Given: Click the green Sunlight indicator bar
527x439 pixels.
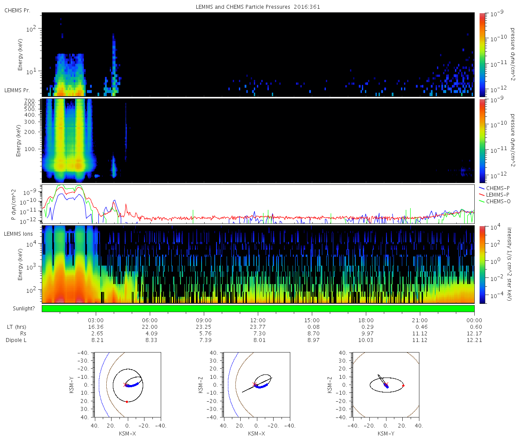Looking at the screenshot, I should pos(258,309).
